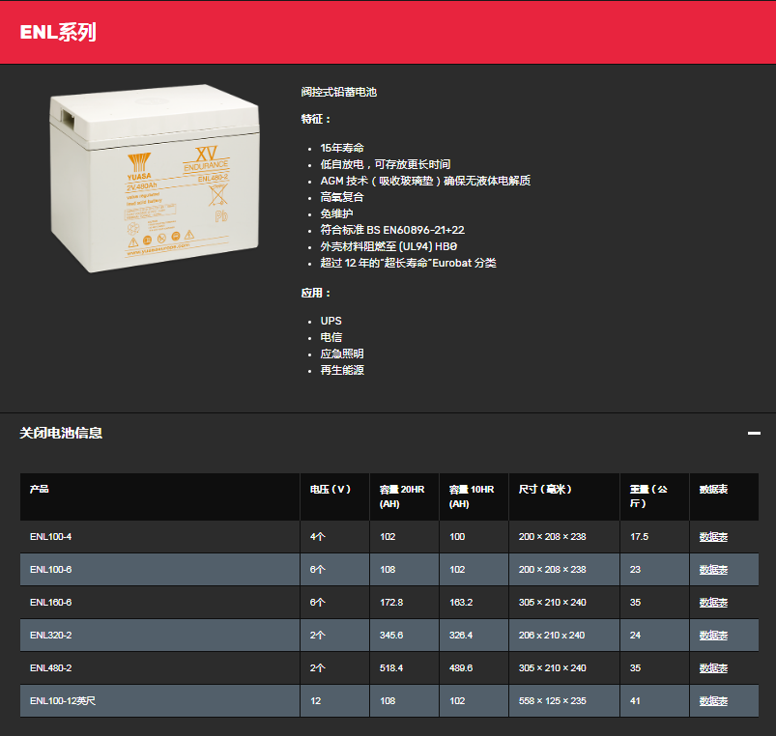Viewport: 776px width, 736px height.
Task: Click dimensions 558 × 125 × 235
Action: click(553, 701)
